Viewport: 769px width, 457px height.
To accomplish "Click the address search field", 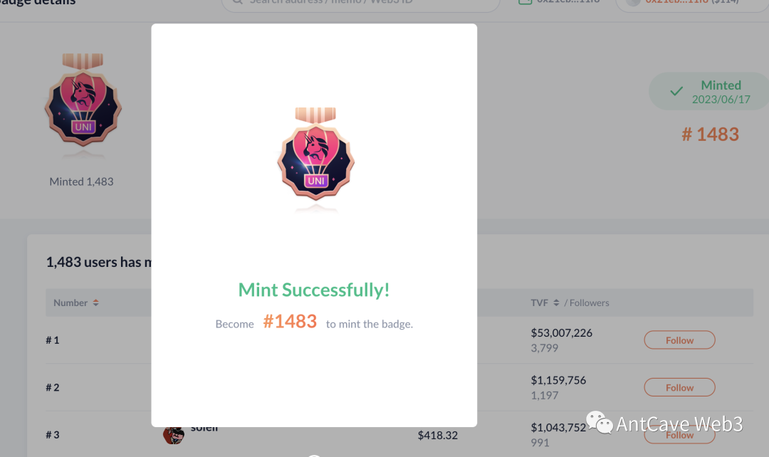I will [x=363, y=3].
